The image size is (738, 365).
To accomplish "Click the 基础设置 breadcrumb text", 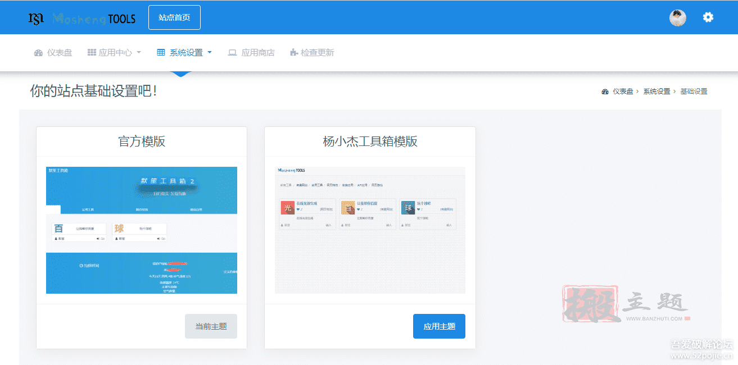I will click(694, 92).
